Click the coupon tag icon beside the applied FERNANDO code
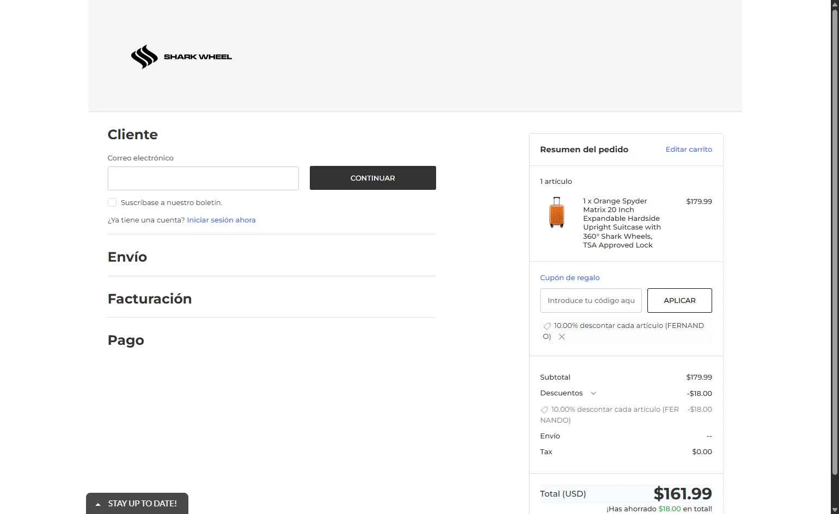This screenshot has width=839, height=514. coord(547,326)
